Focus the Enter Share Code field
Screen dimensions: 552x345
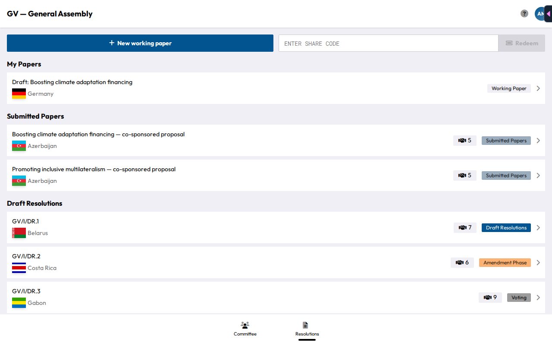389,43
